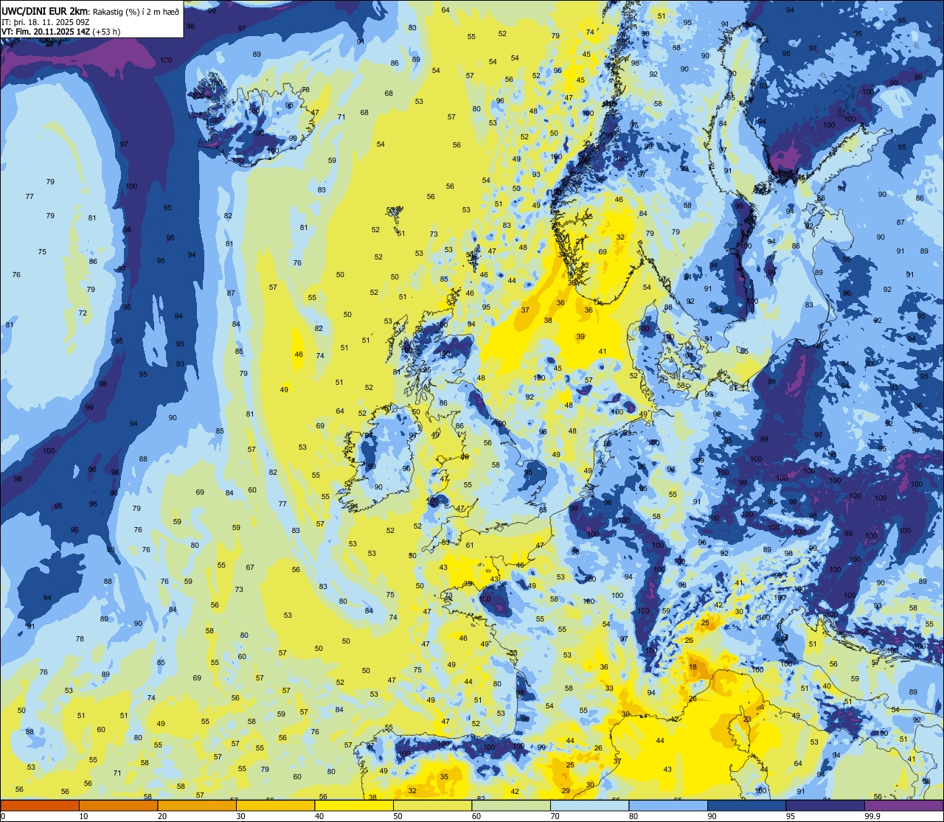Click the golden 30–40 legend swatch

click(x=275, y=806)
